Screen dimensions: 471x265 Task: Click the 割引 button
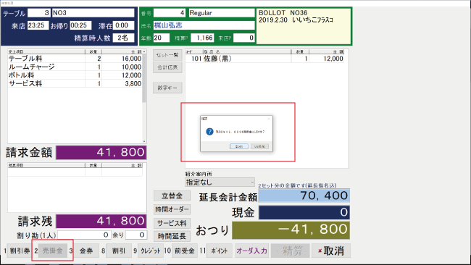click(x=119, y=251)
